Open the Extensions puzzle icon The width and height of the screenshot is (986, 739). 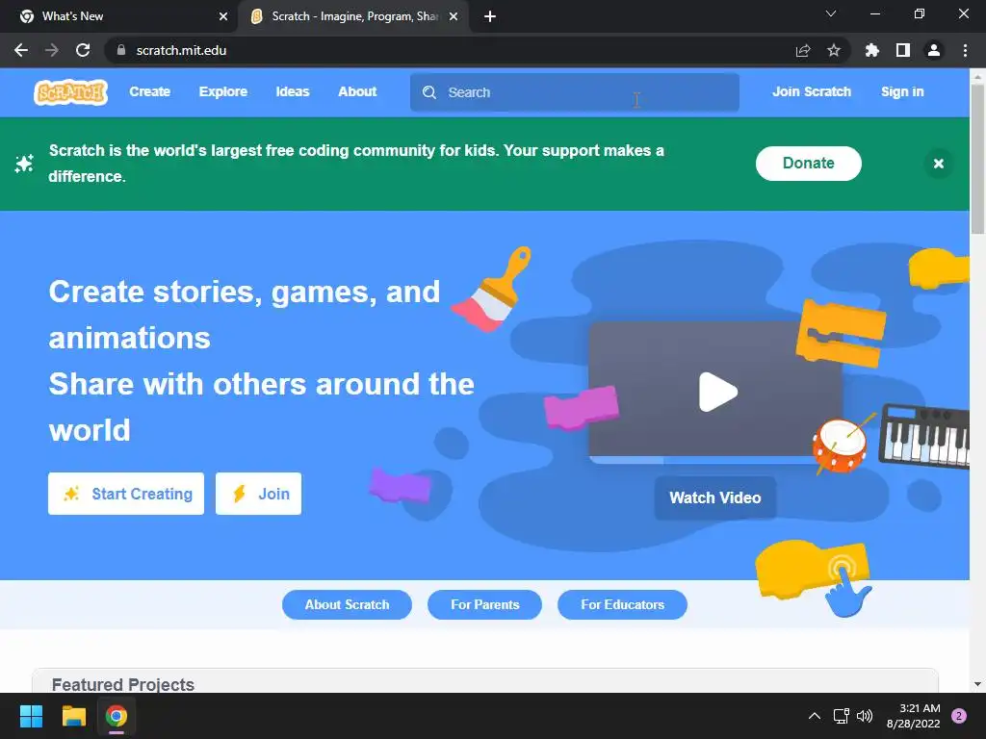pyautogui.click(x=871, y=50)
